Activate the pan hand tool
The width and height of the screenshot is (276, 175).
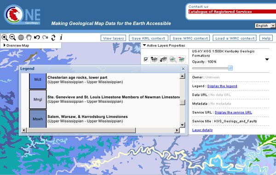29,37
